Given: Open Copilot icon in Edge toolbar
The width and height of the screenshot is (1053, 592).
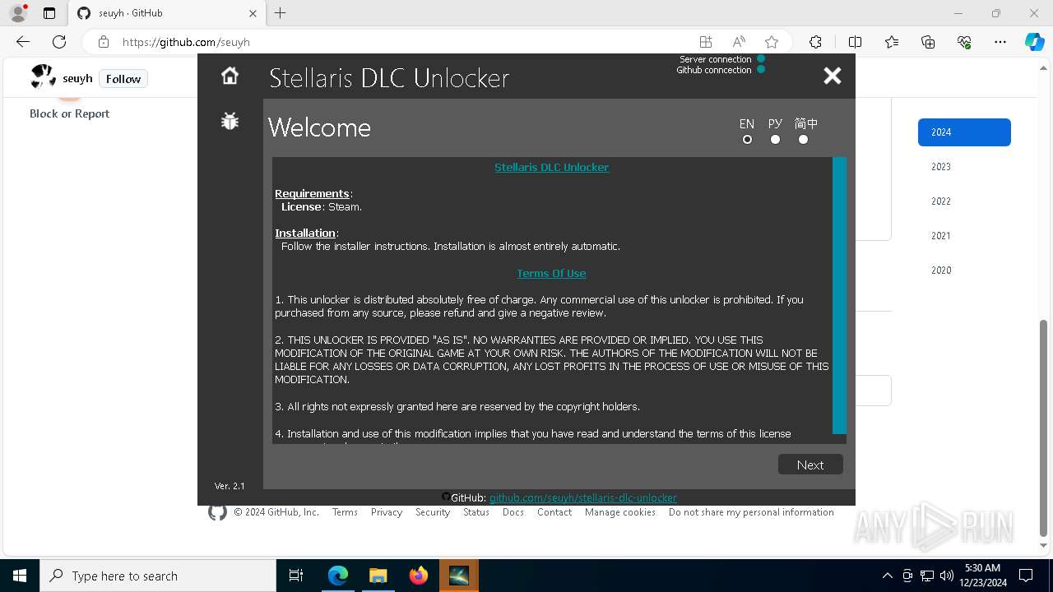Looking at the screenshot, I should coord(1034,42).
